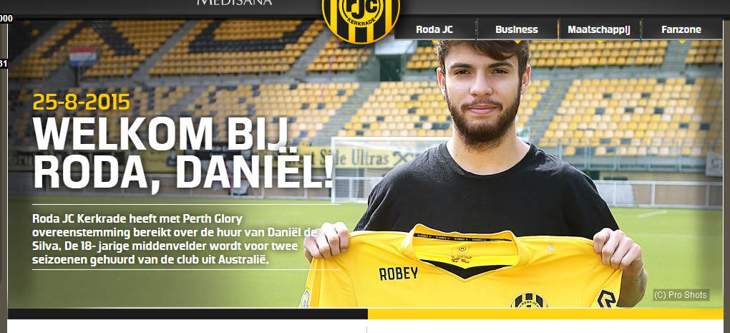Viewport: 730px width, 333px height.
Task: Click the Medisana sponsor logo
Action: tap(234, 2)
